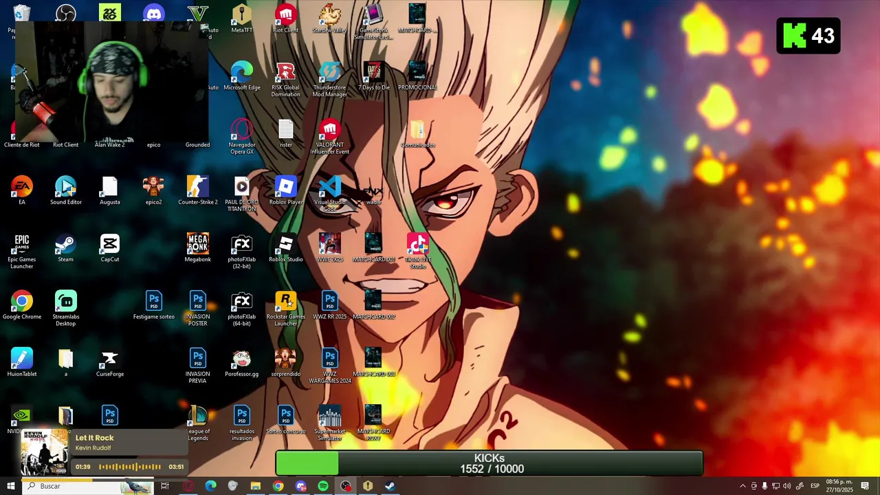Viewport: 880px width, 495px height.
Task: Select the sorprendido image file
Action: [285, 362]
